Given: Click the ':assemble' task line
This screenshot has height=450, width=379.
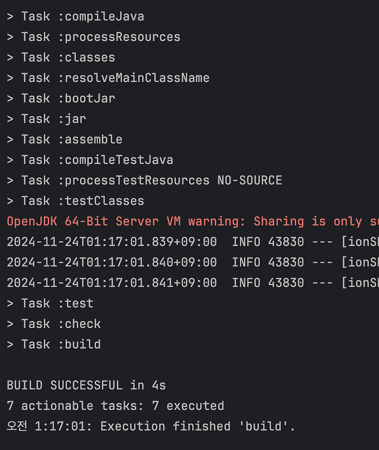Looking at the screenshot, I should [64, 140].
